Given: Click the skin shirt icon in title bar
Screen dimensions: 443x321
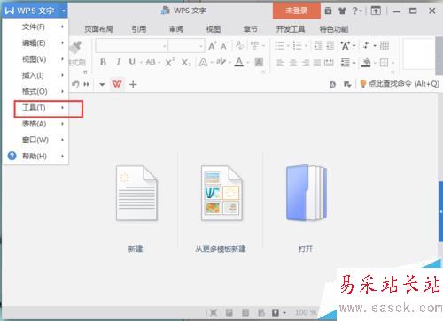Looking at the screenshot, I should point(342,11).
